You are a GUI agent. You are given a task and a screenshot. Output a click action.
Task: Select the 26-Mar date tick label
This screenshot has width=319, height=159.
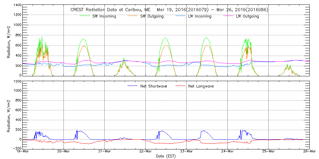pos(309,152)
